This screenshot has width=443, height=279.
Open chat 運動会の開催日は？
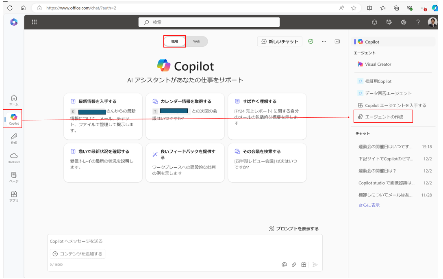coord(395,171)
